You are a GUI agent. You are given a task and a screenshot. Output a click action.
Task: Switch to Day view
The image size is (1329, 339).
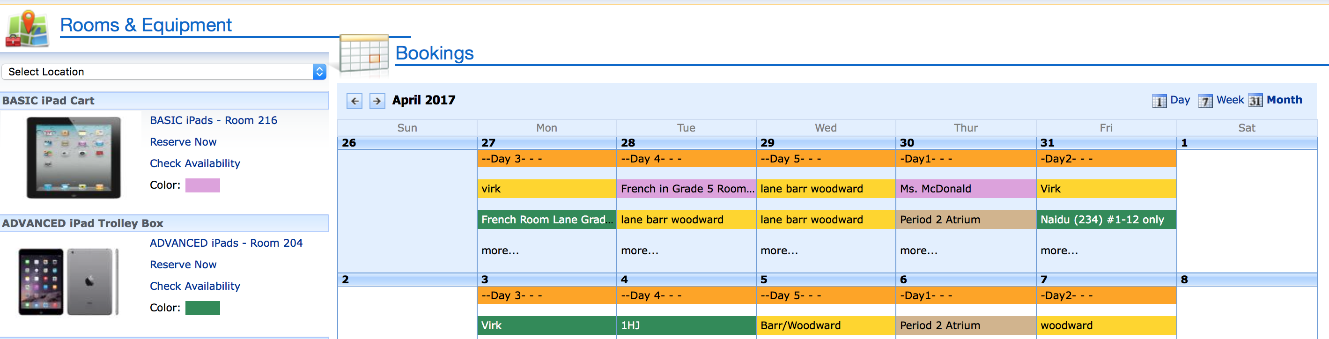click(x=1180, y=100)
